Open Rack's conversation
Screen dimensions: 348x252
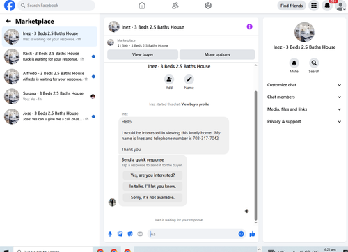(x=49, y=56)
